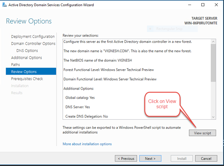Cancel the configuration wizard
The image size is (224, 166).
(x=206, y=158)
